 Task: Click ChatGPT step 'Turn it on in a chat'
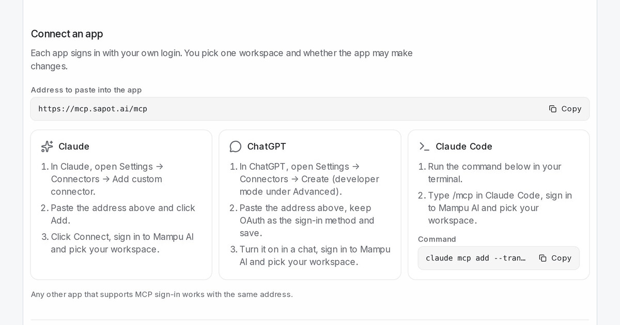pos(315,255)
